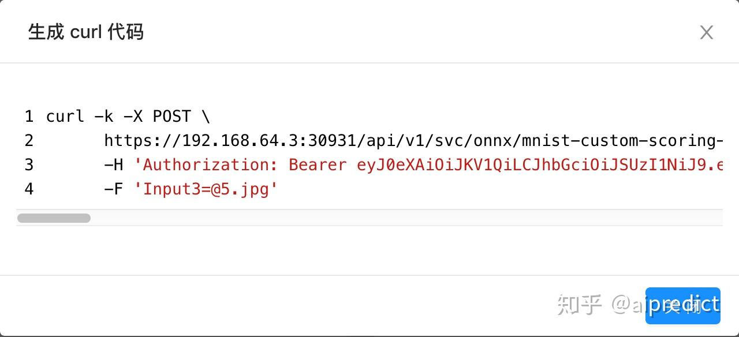Close the curl code dialog via X icon
739x337 pixels.
point(706,32)
